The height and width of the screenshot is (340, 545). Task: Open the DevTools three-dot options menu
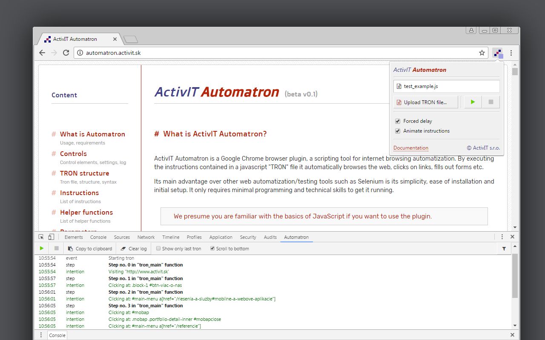(502, 237)
